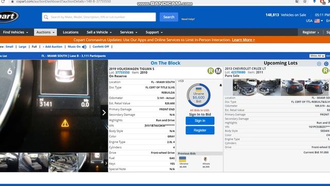Expand the Support menu
Screen dimensions: 330x186
pyautogui.click(x=154, y=32)
